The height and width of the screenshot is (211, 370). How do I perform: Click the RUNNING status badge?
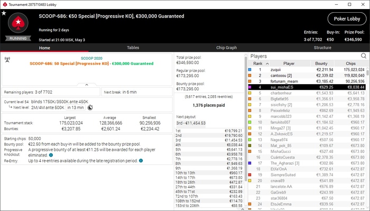click(x=18, y=39)
